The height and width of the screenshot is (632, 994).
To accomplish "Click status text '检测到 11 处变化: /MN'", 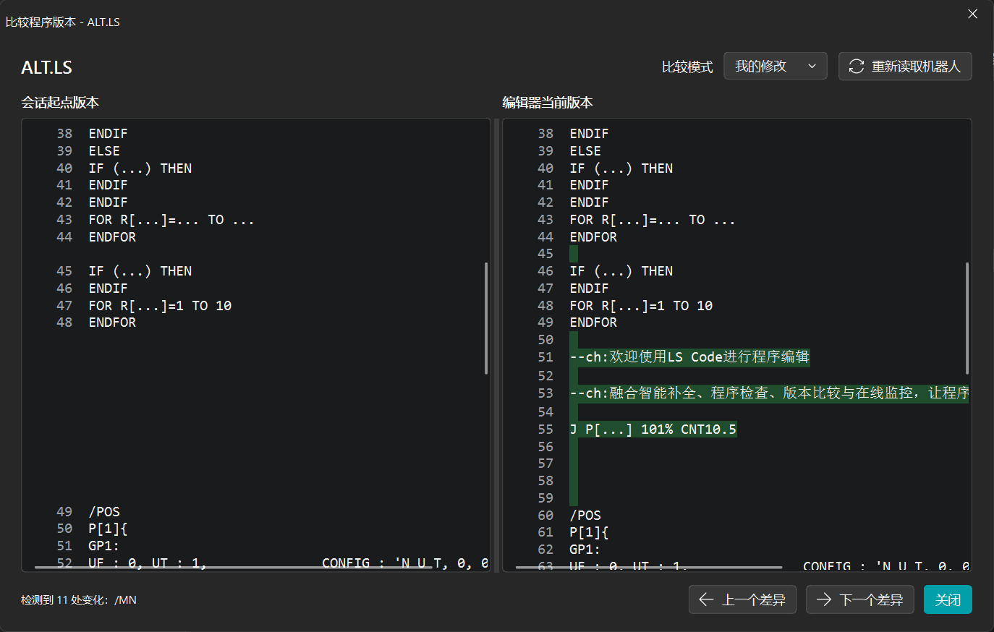I will [x=79, y=600].
